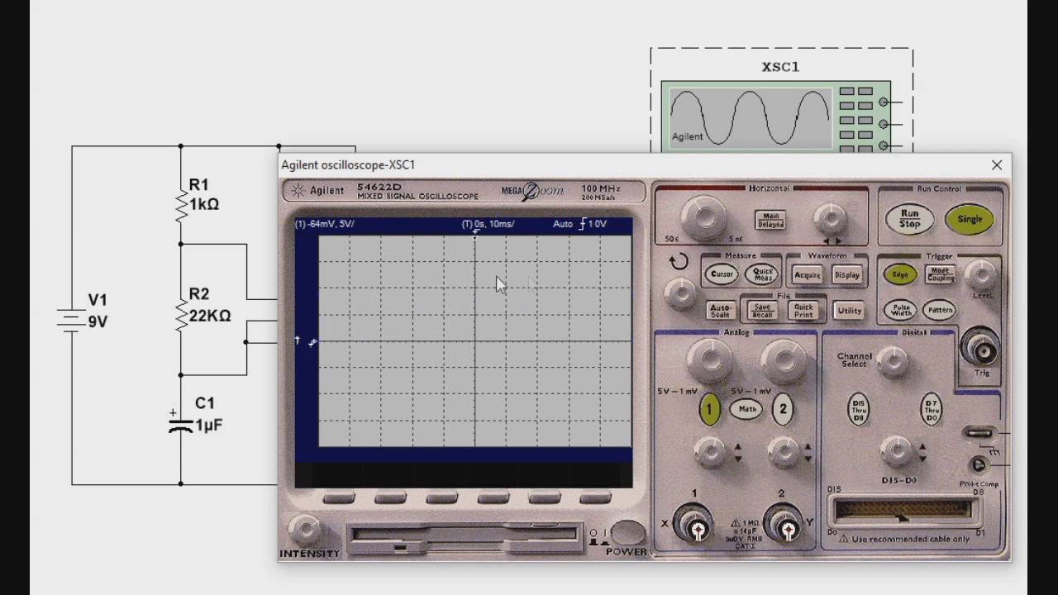Select the Pattern trigger button
1058x595 pixels.
tap(940, 310)
